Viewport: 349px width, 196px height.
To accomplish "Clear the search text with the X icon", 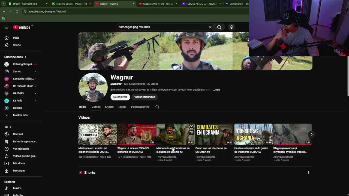I will click(210, 27).
